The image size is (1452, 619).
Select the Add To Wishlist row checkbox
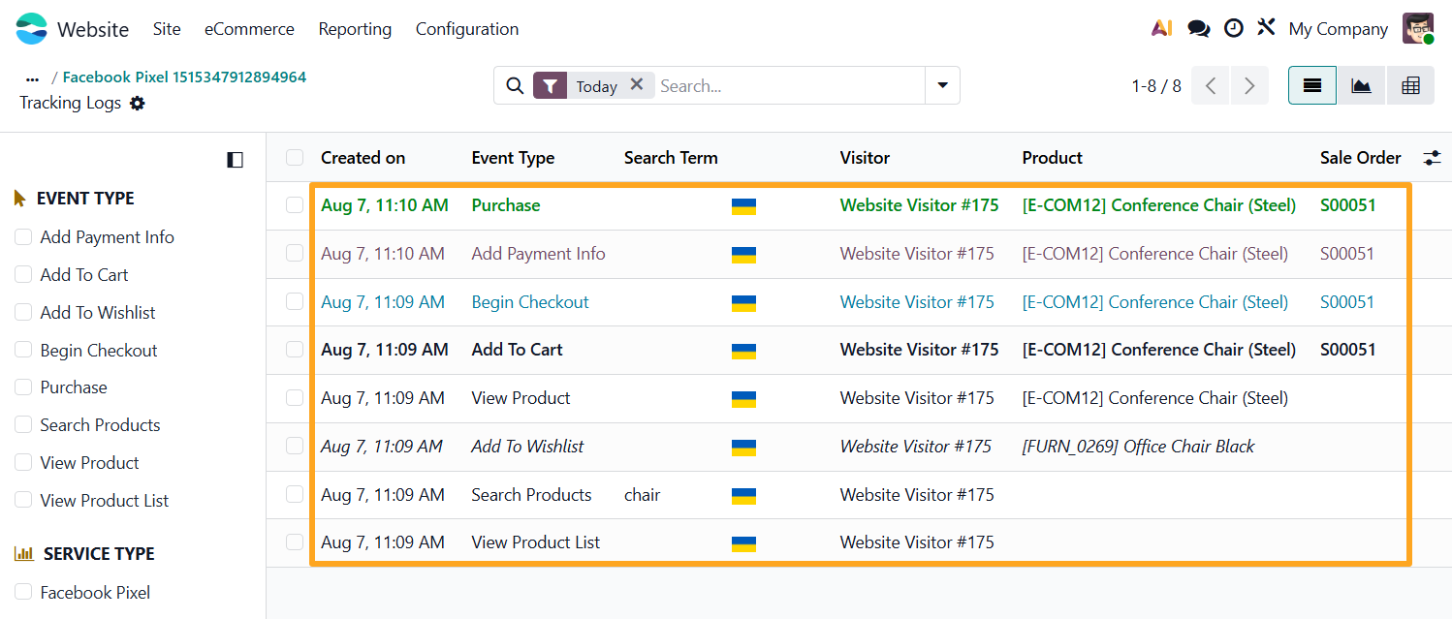coord(295,447)
